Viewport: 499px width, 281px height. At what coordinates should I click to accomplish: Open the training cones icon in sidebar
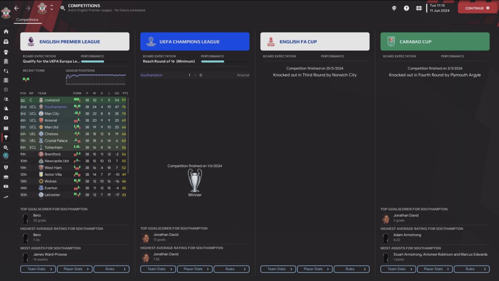[x=6, y=108]
